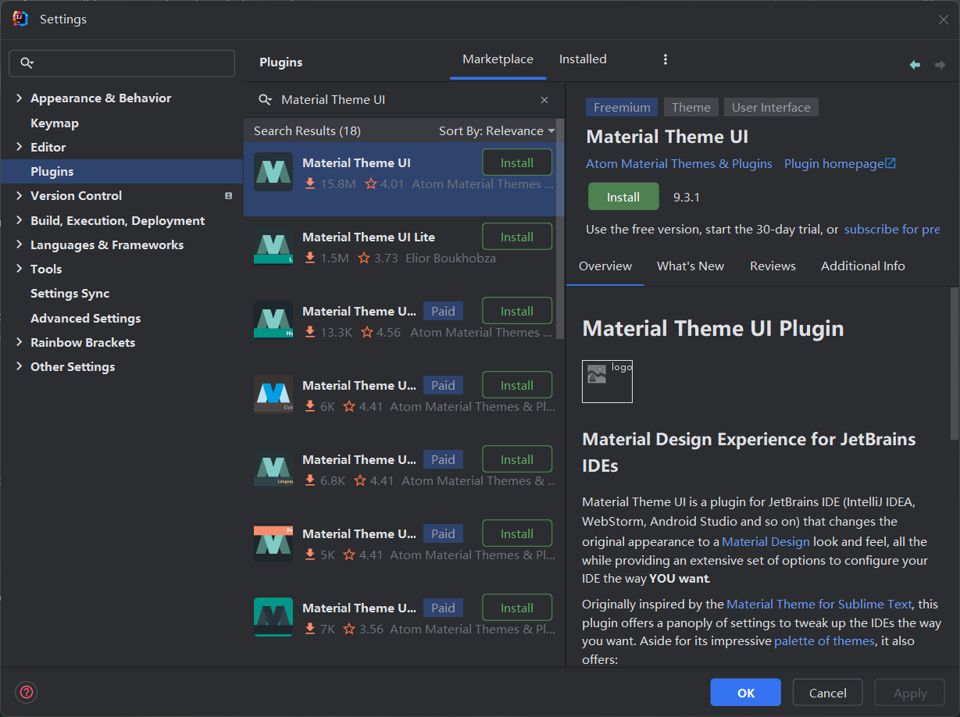Click the 13.3K downloads plugin logo
This screenshot has height=717, width=960.
pos(273,320)
